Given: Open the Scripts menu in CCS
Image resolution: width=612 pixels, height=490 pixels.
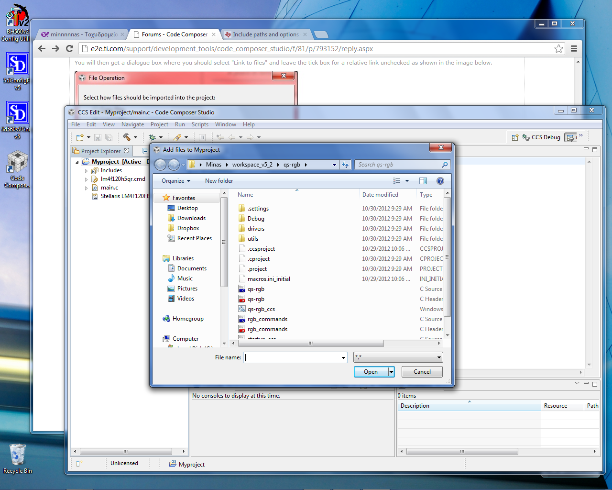Looking at the screenshot, I should tap(200, 124).
